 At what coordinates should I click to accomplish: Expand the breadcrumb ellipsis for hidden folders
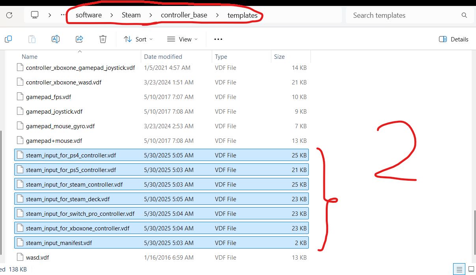click(x=63, y=15)
